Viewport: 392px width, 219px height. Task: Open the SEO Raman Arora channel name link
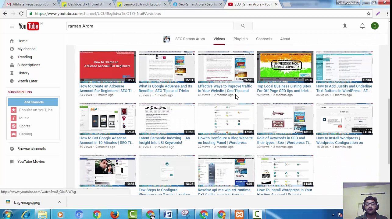[x=190, y=39]
